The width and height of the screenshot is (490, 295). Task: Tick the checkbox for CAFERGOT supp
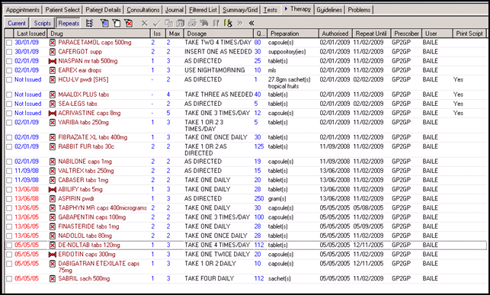click(9, 52)
